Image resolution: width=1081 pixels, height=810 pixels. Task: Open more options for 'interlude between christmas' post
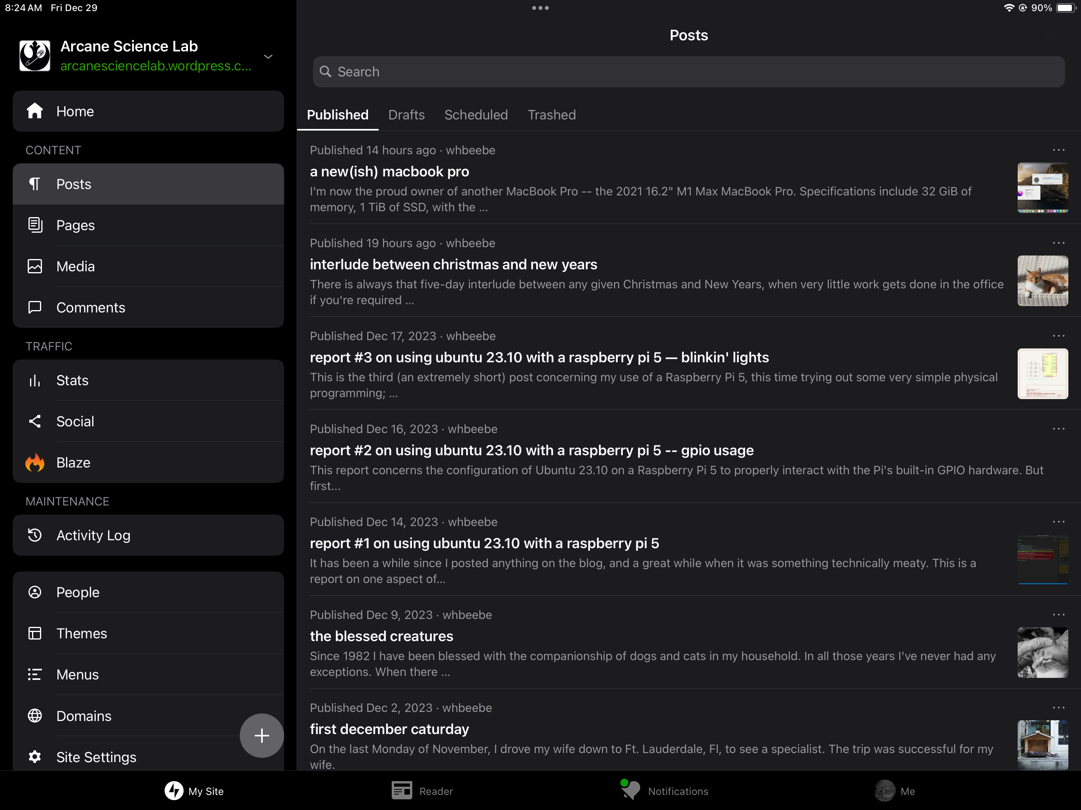click(x=1058, y=242)
